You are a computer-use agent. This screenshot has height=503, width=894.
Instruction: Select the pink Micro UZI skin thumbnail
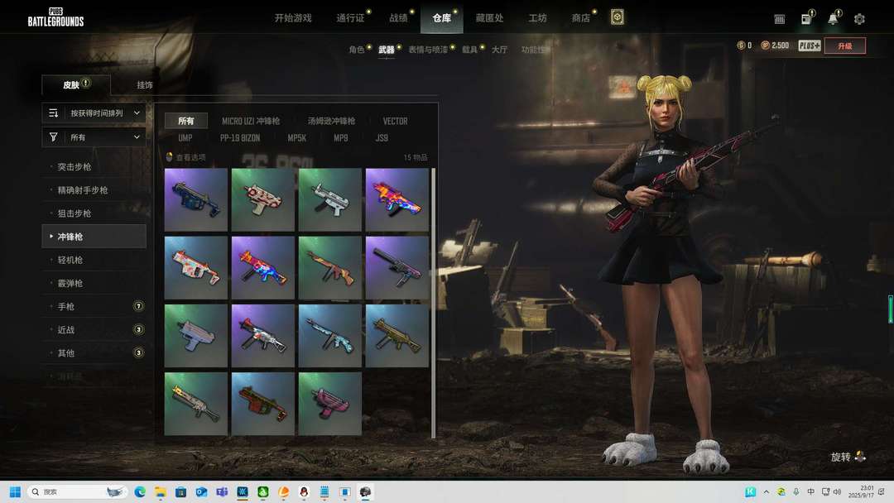pyautogui.click(x=330, y=404)
